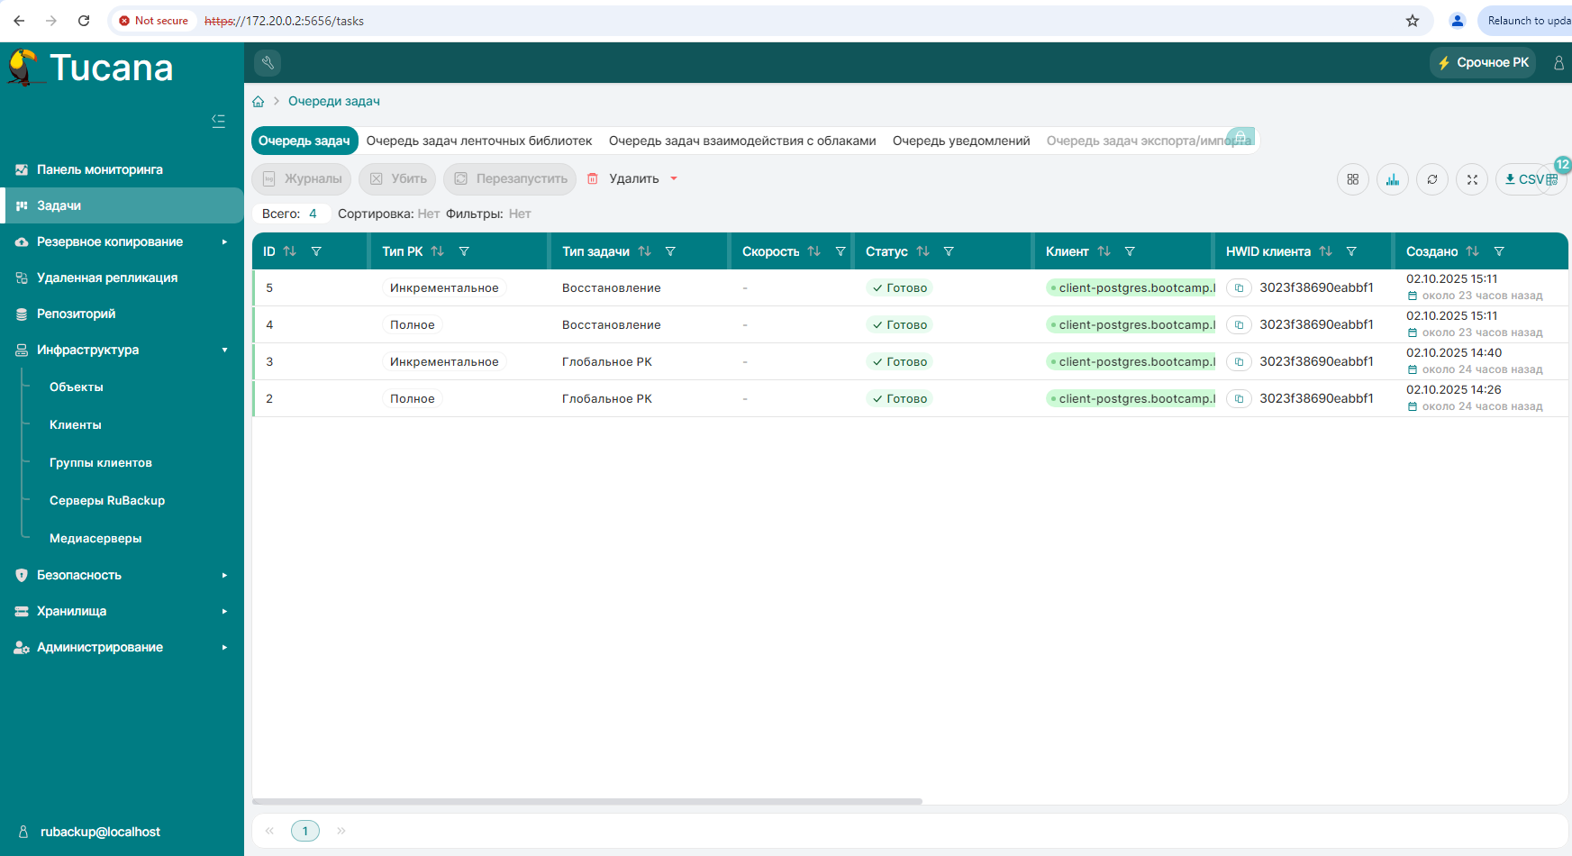Expand Резервное копирование submenu
The height and width of the screenshot is (856, 1572).
click(224, 241)
